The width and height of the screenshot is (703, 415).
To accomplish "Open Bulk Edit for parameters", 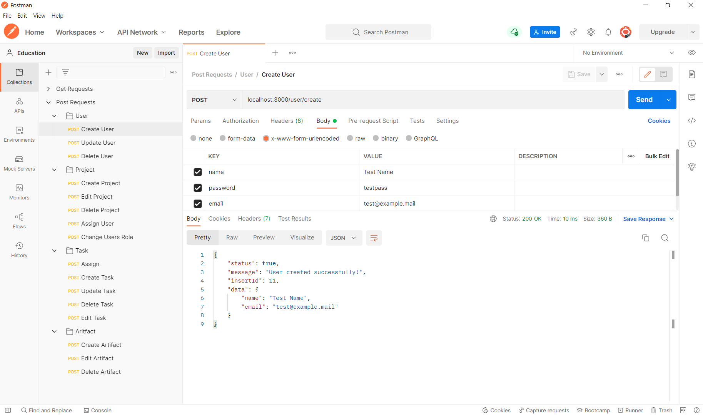I will coord(657,156).
